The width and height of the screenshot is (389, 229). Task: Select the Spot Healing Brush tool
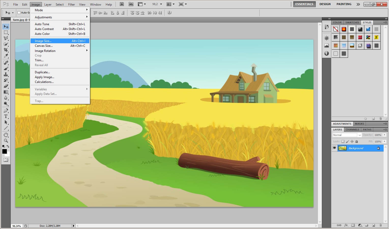point(6,63)
